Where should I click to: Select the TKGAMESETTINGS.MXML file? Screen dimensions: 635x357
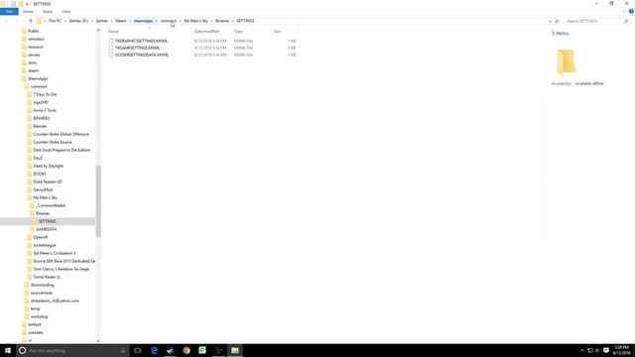tap(137, 48)
